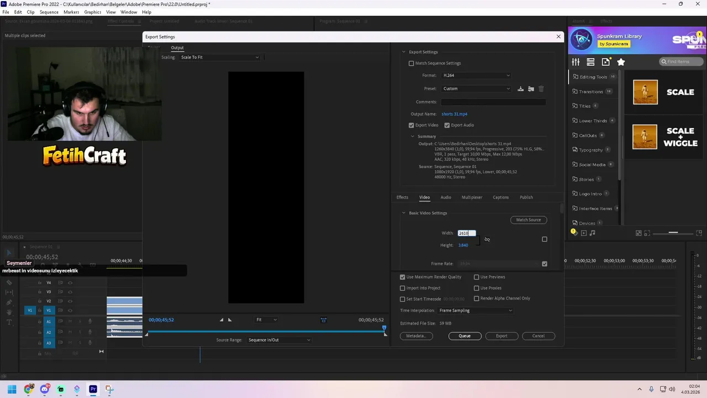Show Spunkram favorites star

pos(621,62)
